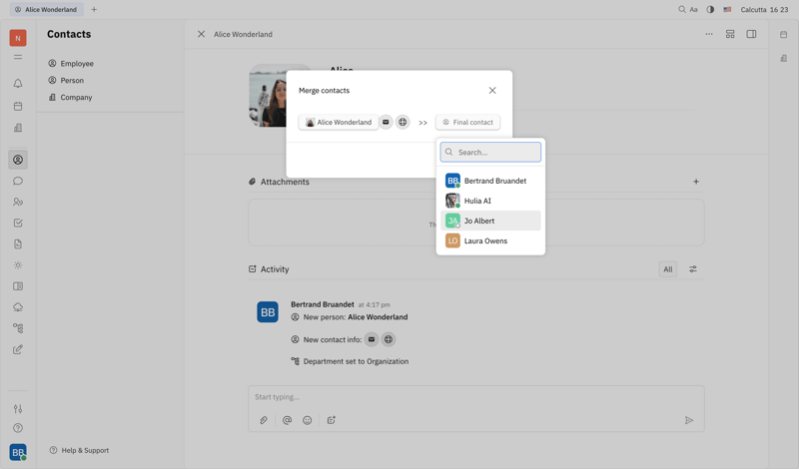Switch to the Alice Wonderland tab
The height and width of the screenshot is (469, 799).
(46, 9)
